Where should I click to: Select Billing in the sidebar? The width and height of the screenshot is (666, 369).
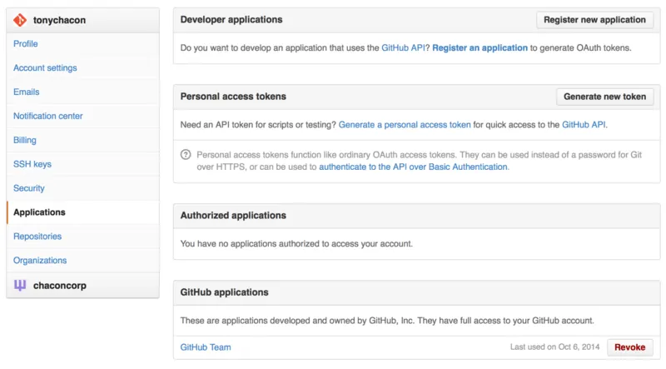[25, 140]
